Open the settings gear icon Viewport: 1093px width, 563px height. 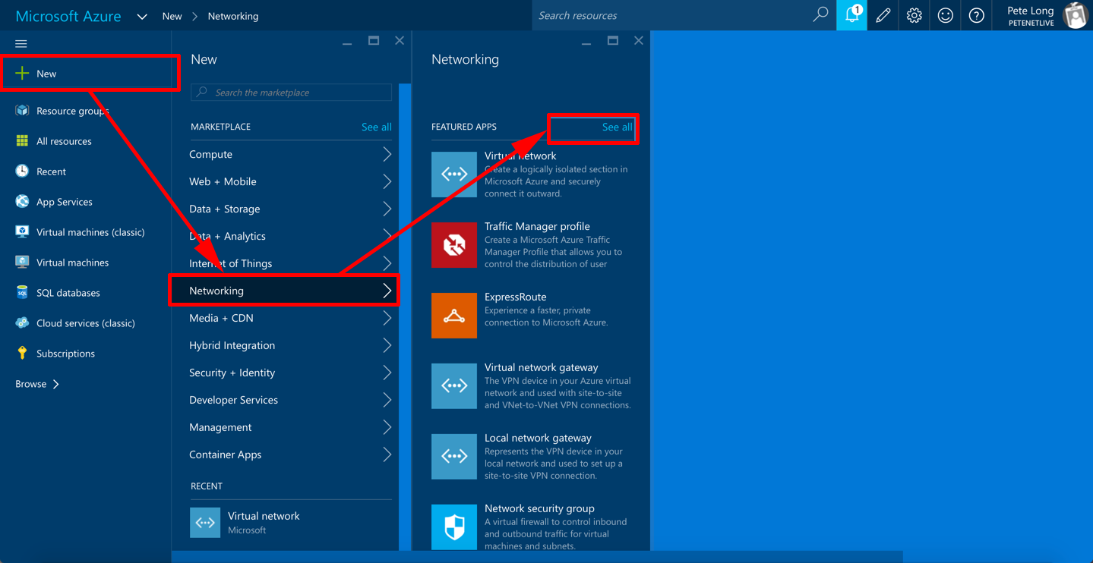[x=914, y=15]
